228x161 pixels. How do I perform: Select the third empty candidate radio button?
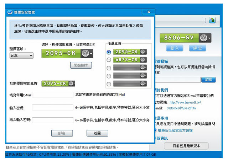pyautogui.click(x=109, y=68)
